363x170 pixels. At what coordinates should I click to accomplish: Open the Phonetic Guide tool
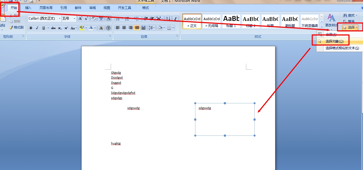click(101, 18)
